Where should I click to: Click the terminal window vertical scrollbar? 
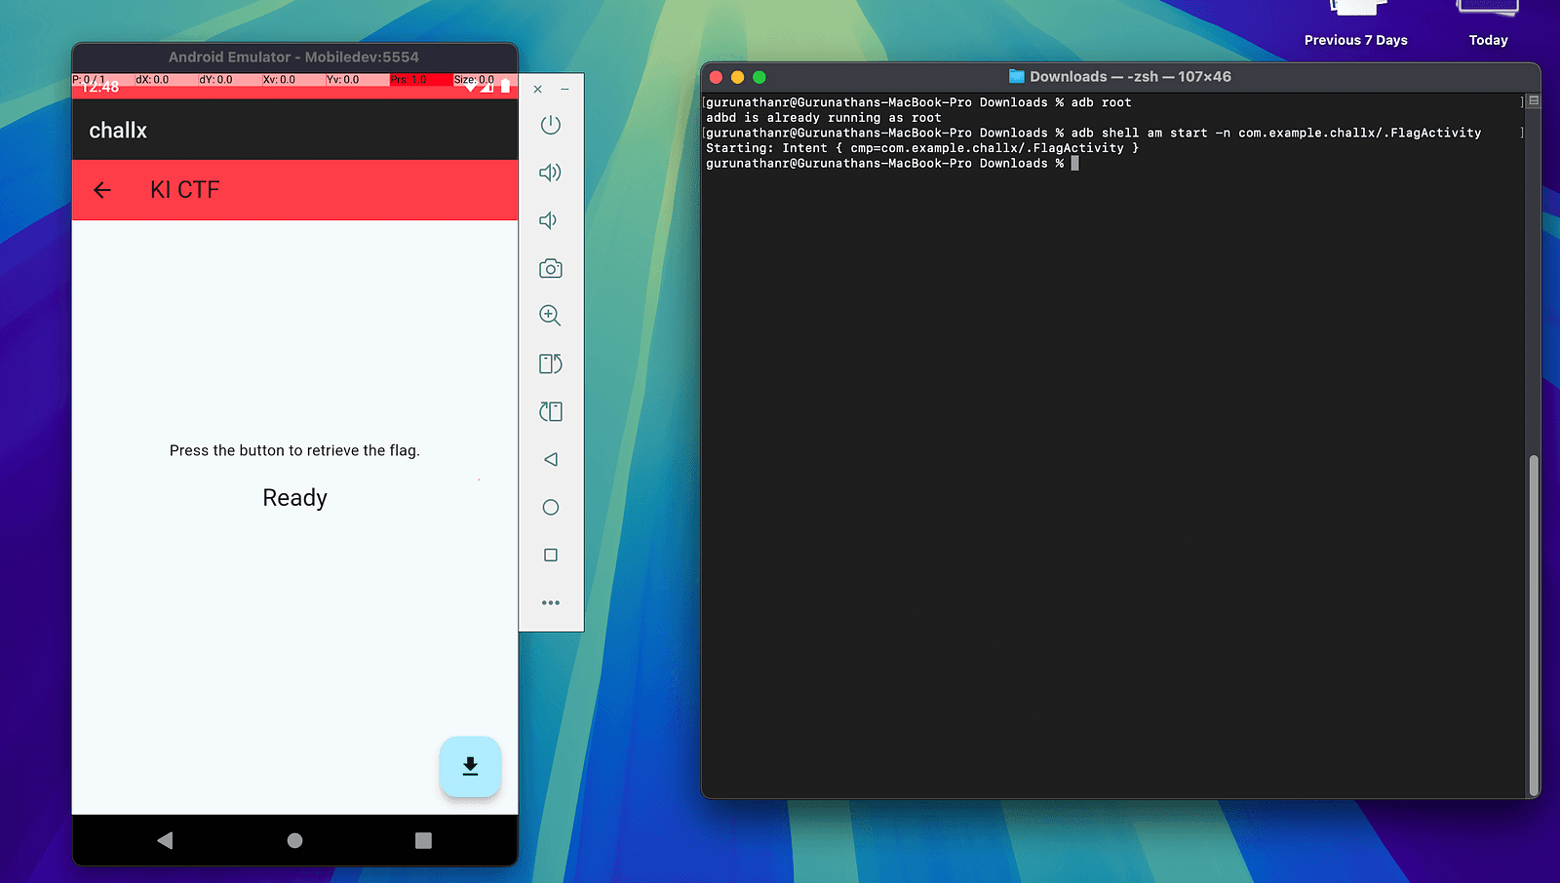pos(1533,624)
